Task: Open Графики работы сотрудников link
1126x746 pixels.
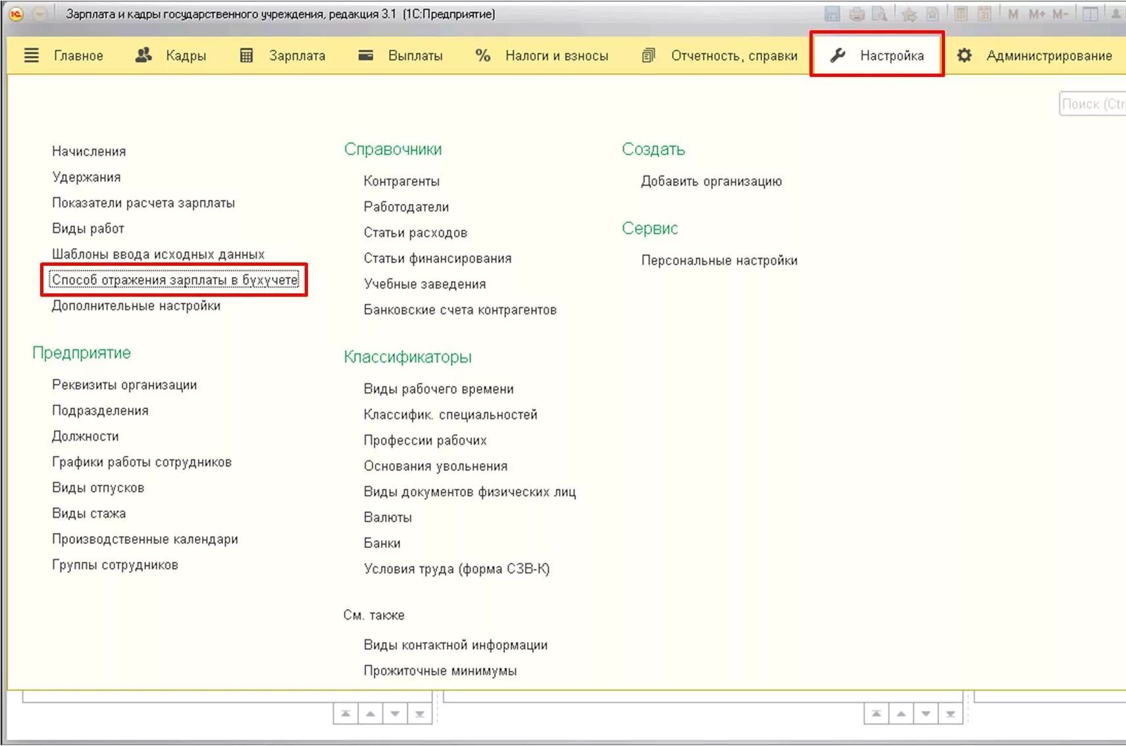Action: click(x=141, y=462)
